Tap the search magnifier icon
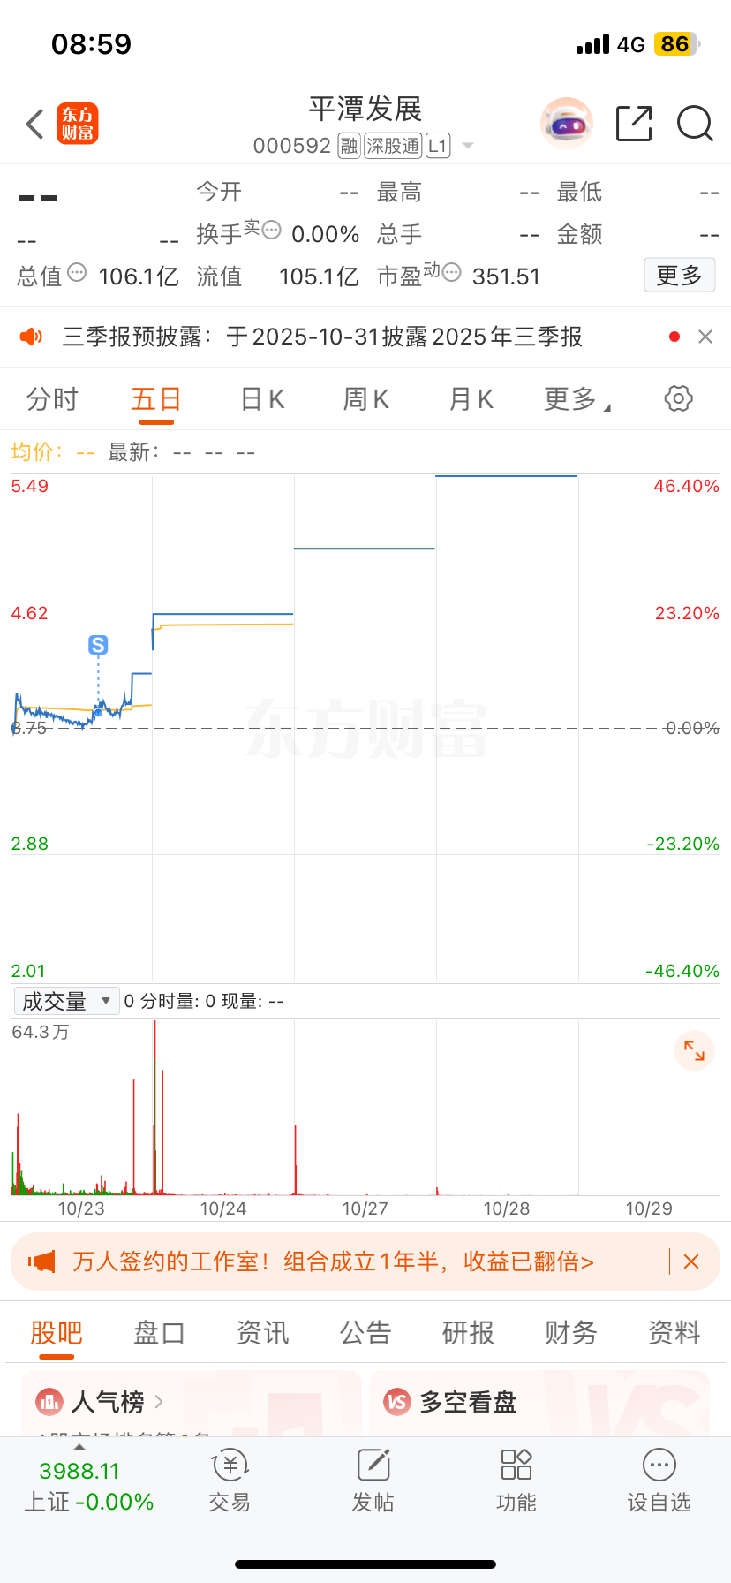Screen dimensions: 731x1583 [695, 124]
